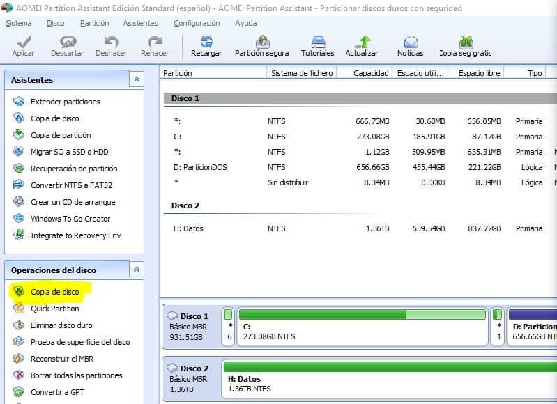Click the Deshacer undo arrow icon
The width and height of the screenshot is (557, 404).
[111, 42]
